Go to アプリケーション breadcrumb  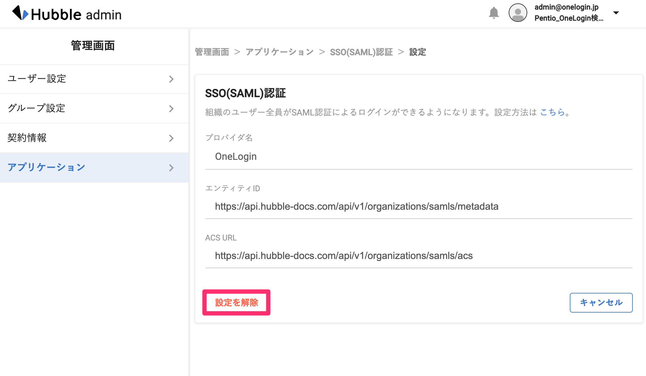pos(280,52)
